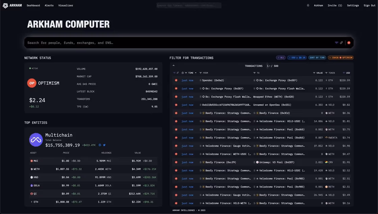Image resolution: width=378 pixels, height=214 pixels.
Task: Open Invite (1) in top bar
Action: pos(335,5)
